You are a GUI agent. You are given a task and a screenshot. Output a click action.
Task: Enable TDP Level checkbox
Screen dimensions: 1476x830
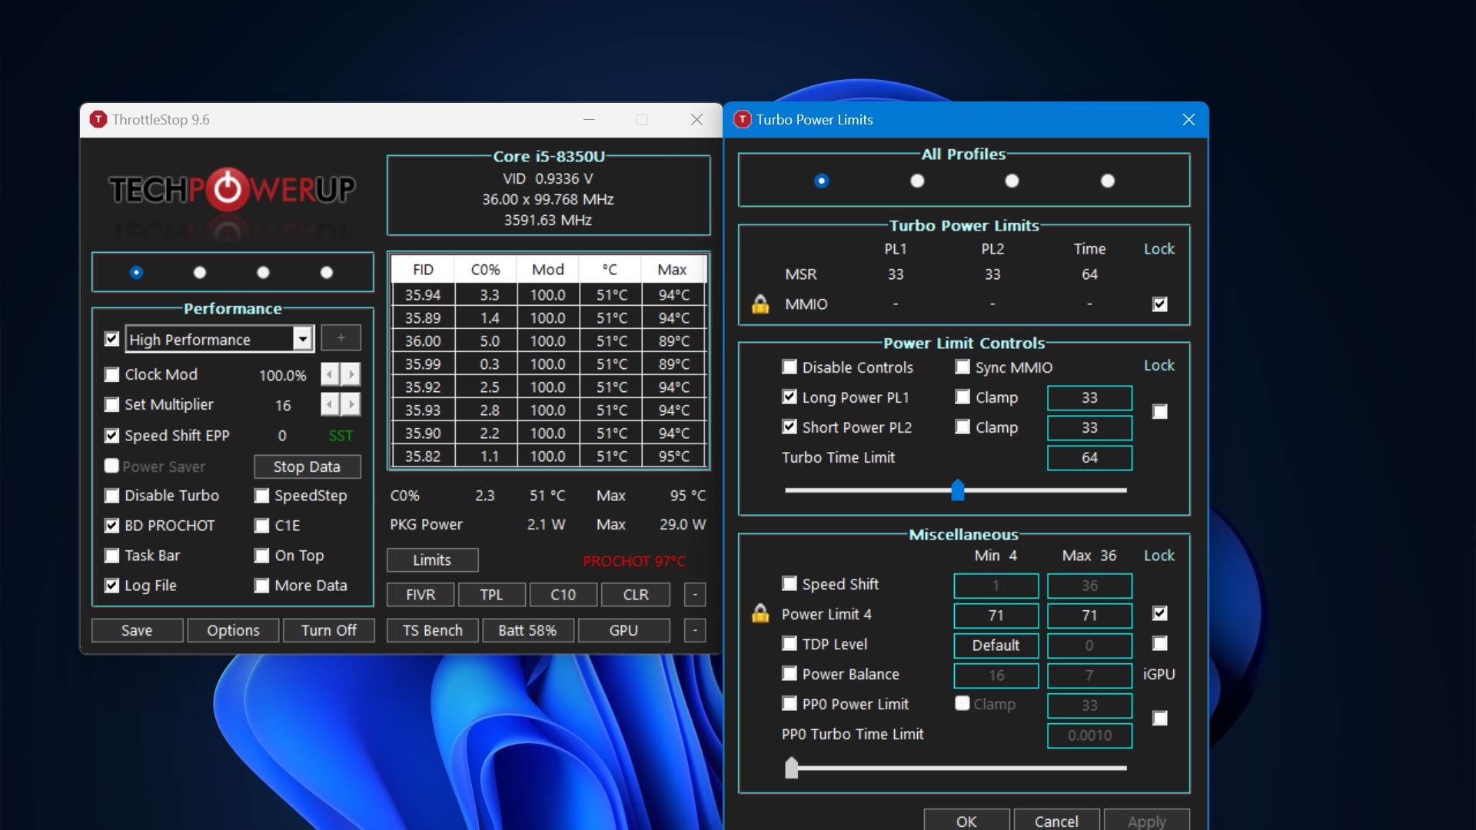pyautogui.click(x=790, y=643)
